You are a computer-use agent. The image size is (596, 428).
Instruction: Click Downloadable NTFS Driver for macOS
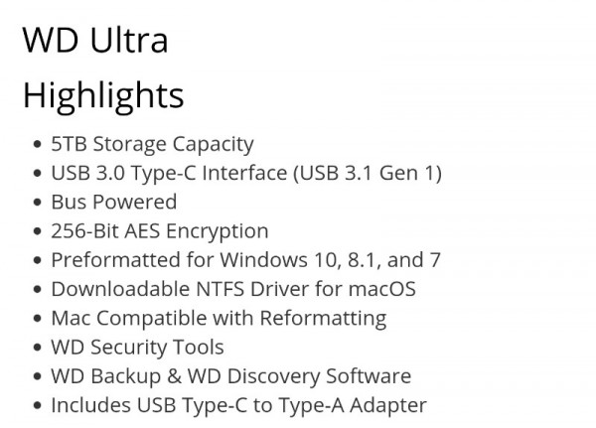pos(233,289)
